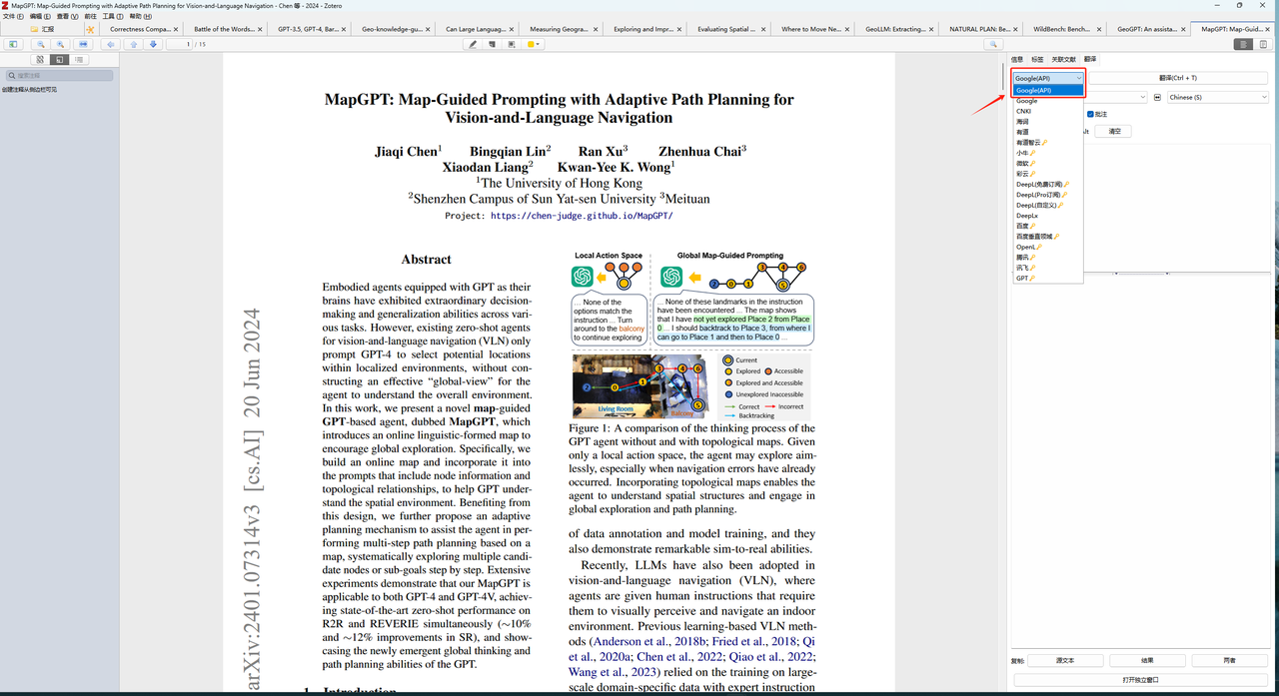The width and height of the screenshot is (1279, 696).
Task: Jump to next page arrow
Action: click(153, 44)
